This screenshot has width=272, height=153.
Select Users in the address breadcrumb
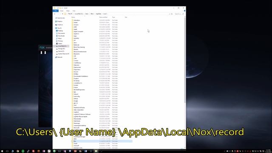[87, 14]
